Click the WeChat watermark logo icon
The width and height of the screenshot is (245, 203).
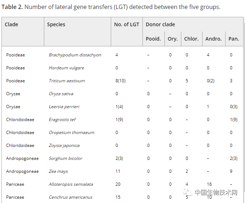(x=188, y=193)
